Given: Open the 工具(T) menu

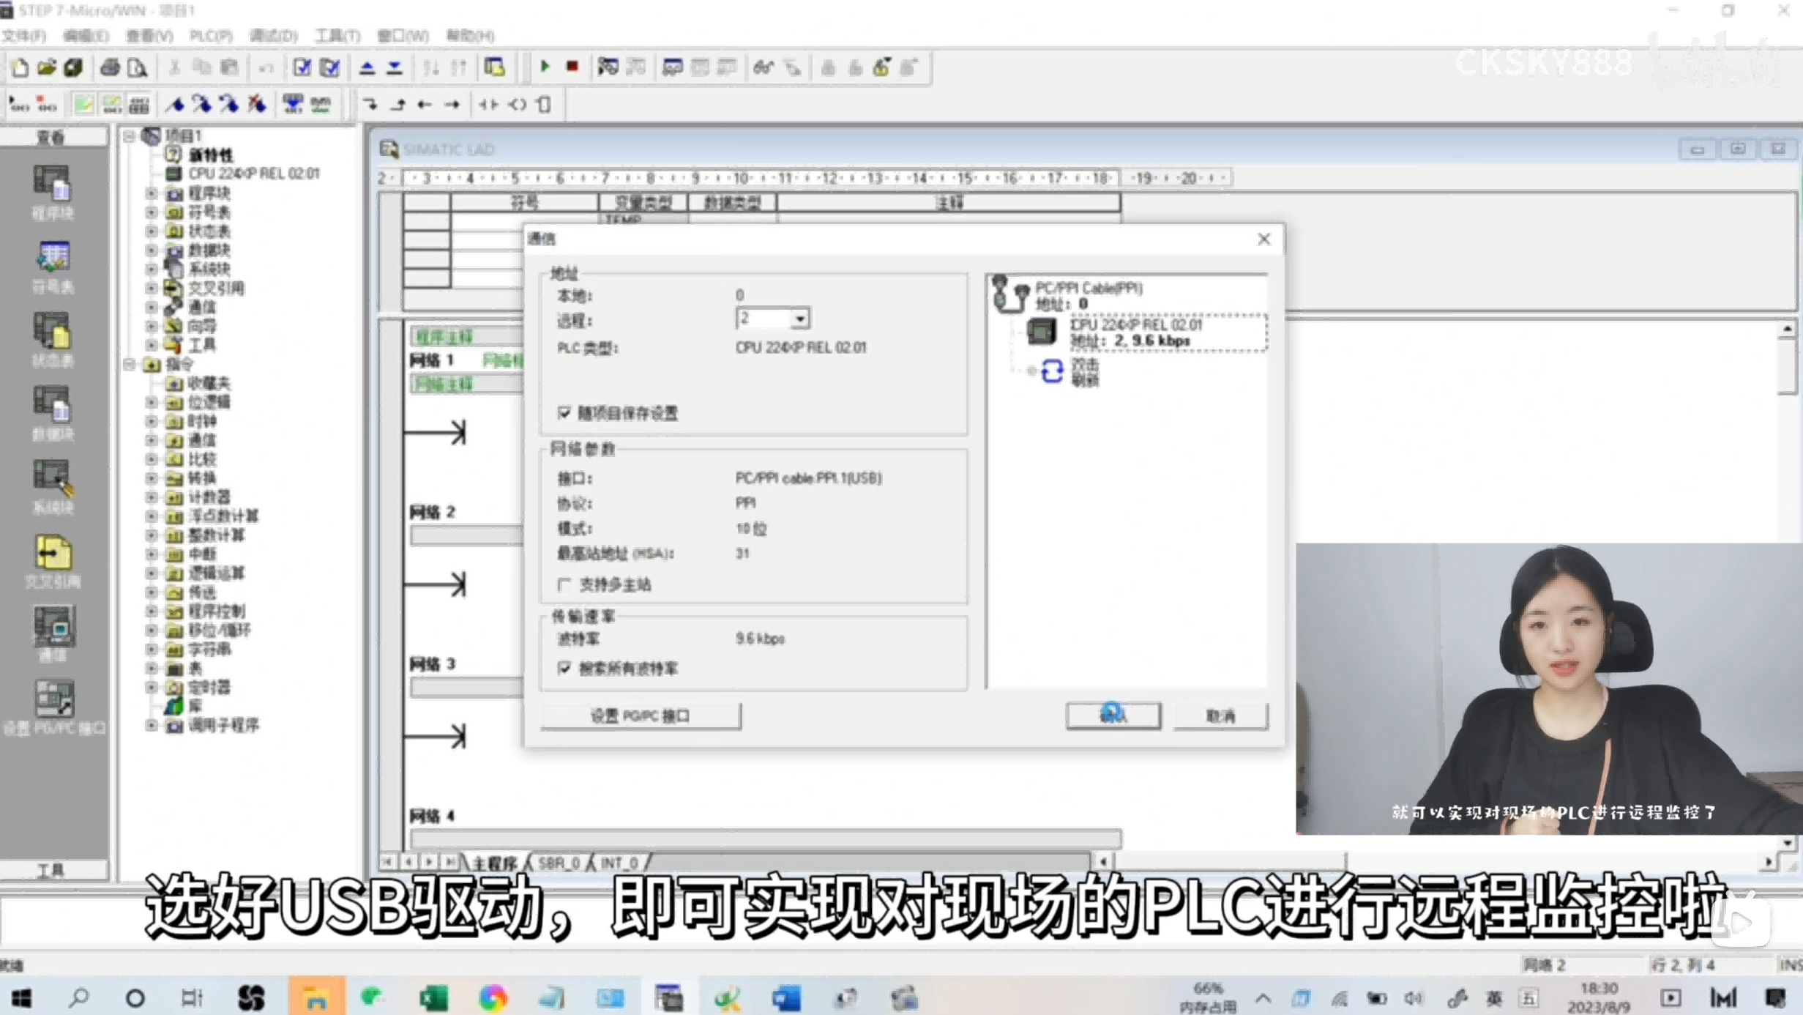Looking at the screenshot, I should coord(337,35).
